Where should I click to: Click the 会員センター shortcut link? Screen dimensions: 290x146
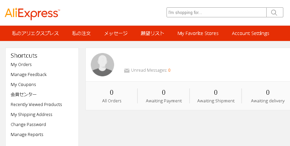(23, 95)
